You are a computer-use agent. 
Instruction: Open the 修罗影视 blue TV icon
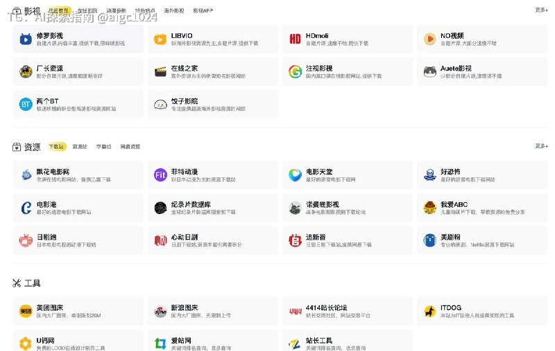(x=26, y=39)
